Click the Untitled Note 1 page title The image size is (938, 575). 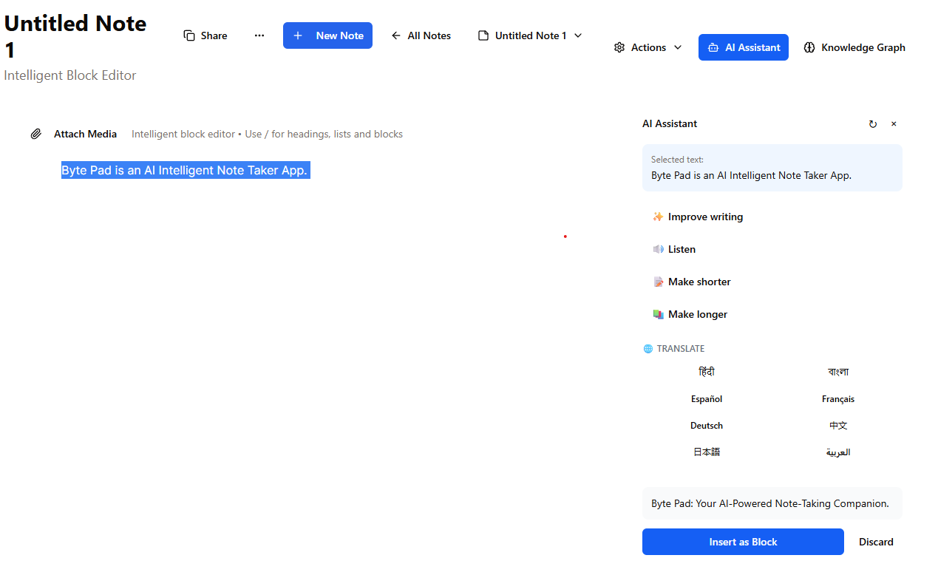[x=75, y=37]
